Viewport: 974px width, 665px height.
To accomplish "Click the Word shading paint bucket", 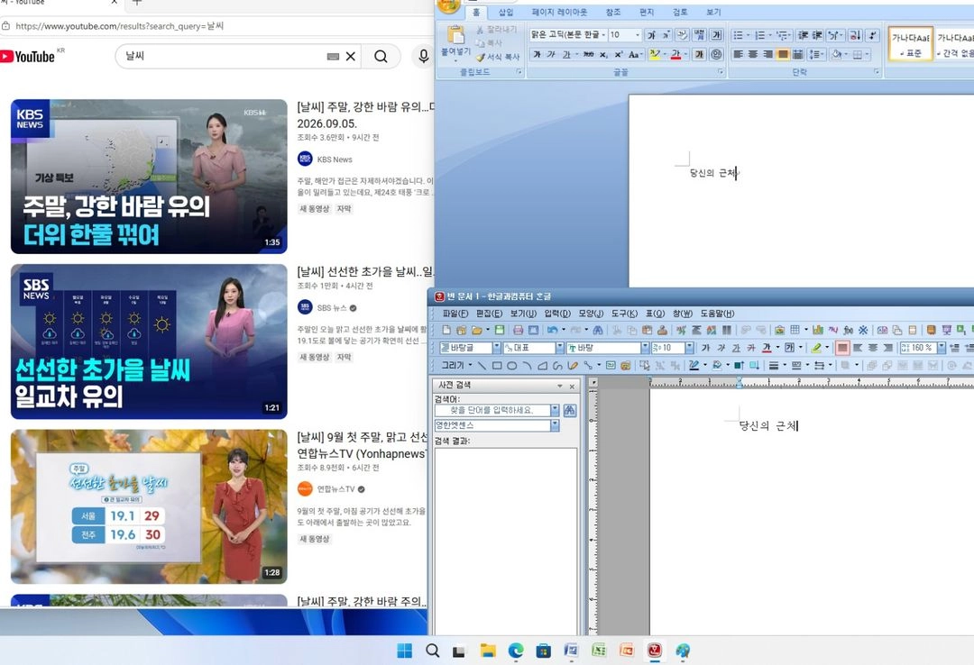I will tap(837, 55).
